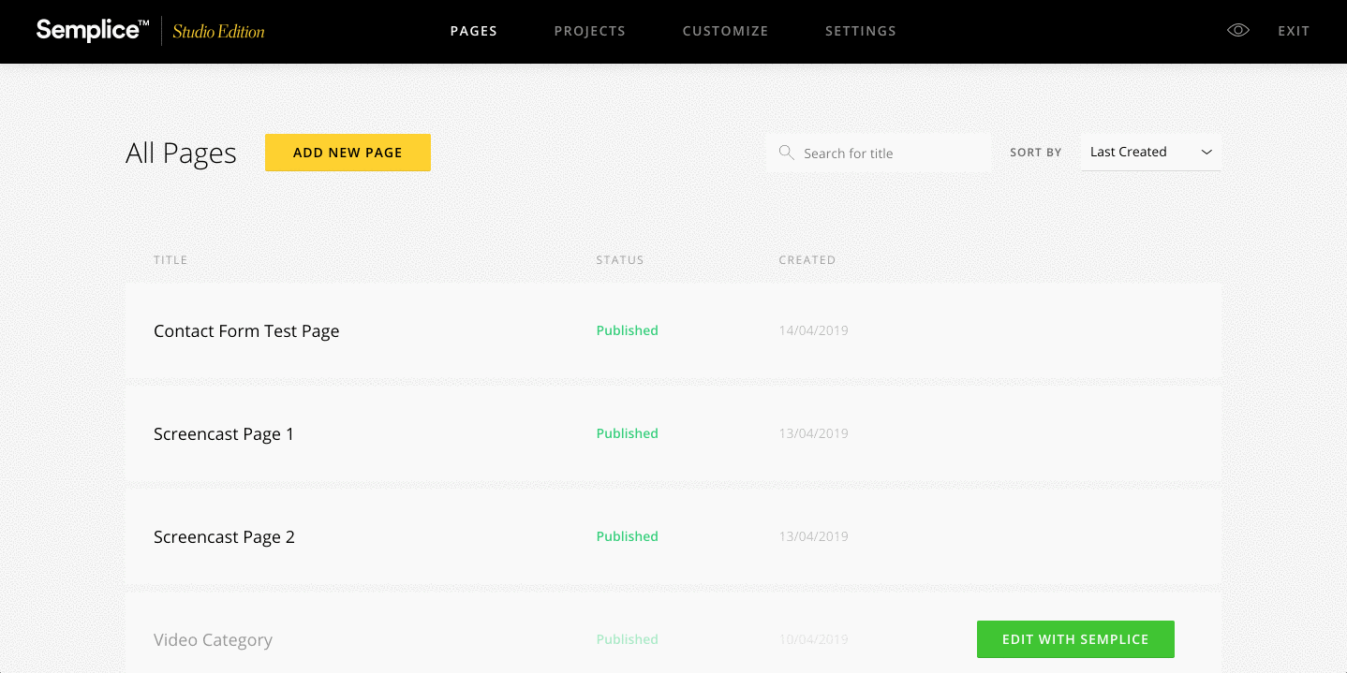This screenshot has width=1347, height=673.
Task: Click the Semplice logo
Action: tap(92, 31)
